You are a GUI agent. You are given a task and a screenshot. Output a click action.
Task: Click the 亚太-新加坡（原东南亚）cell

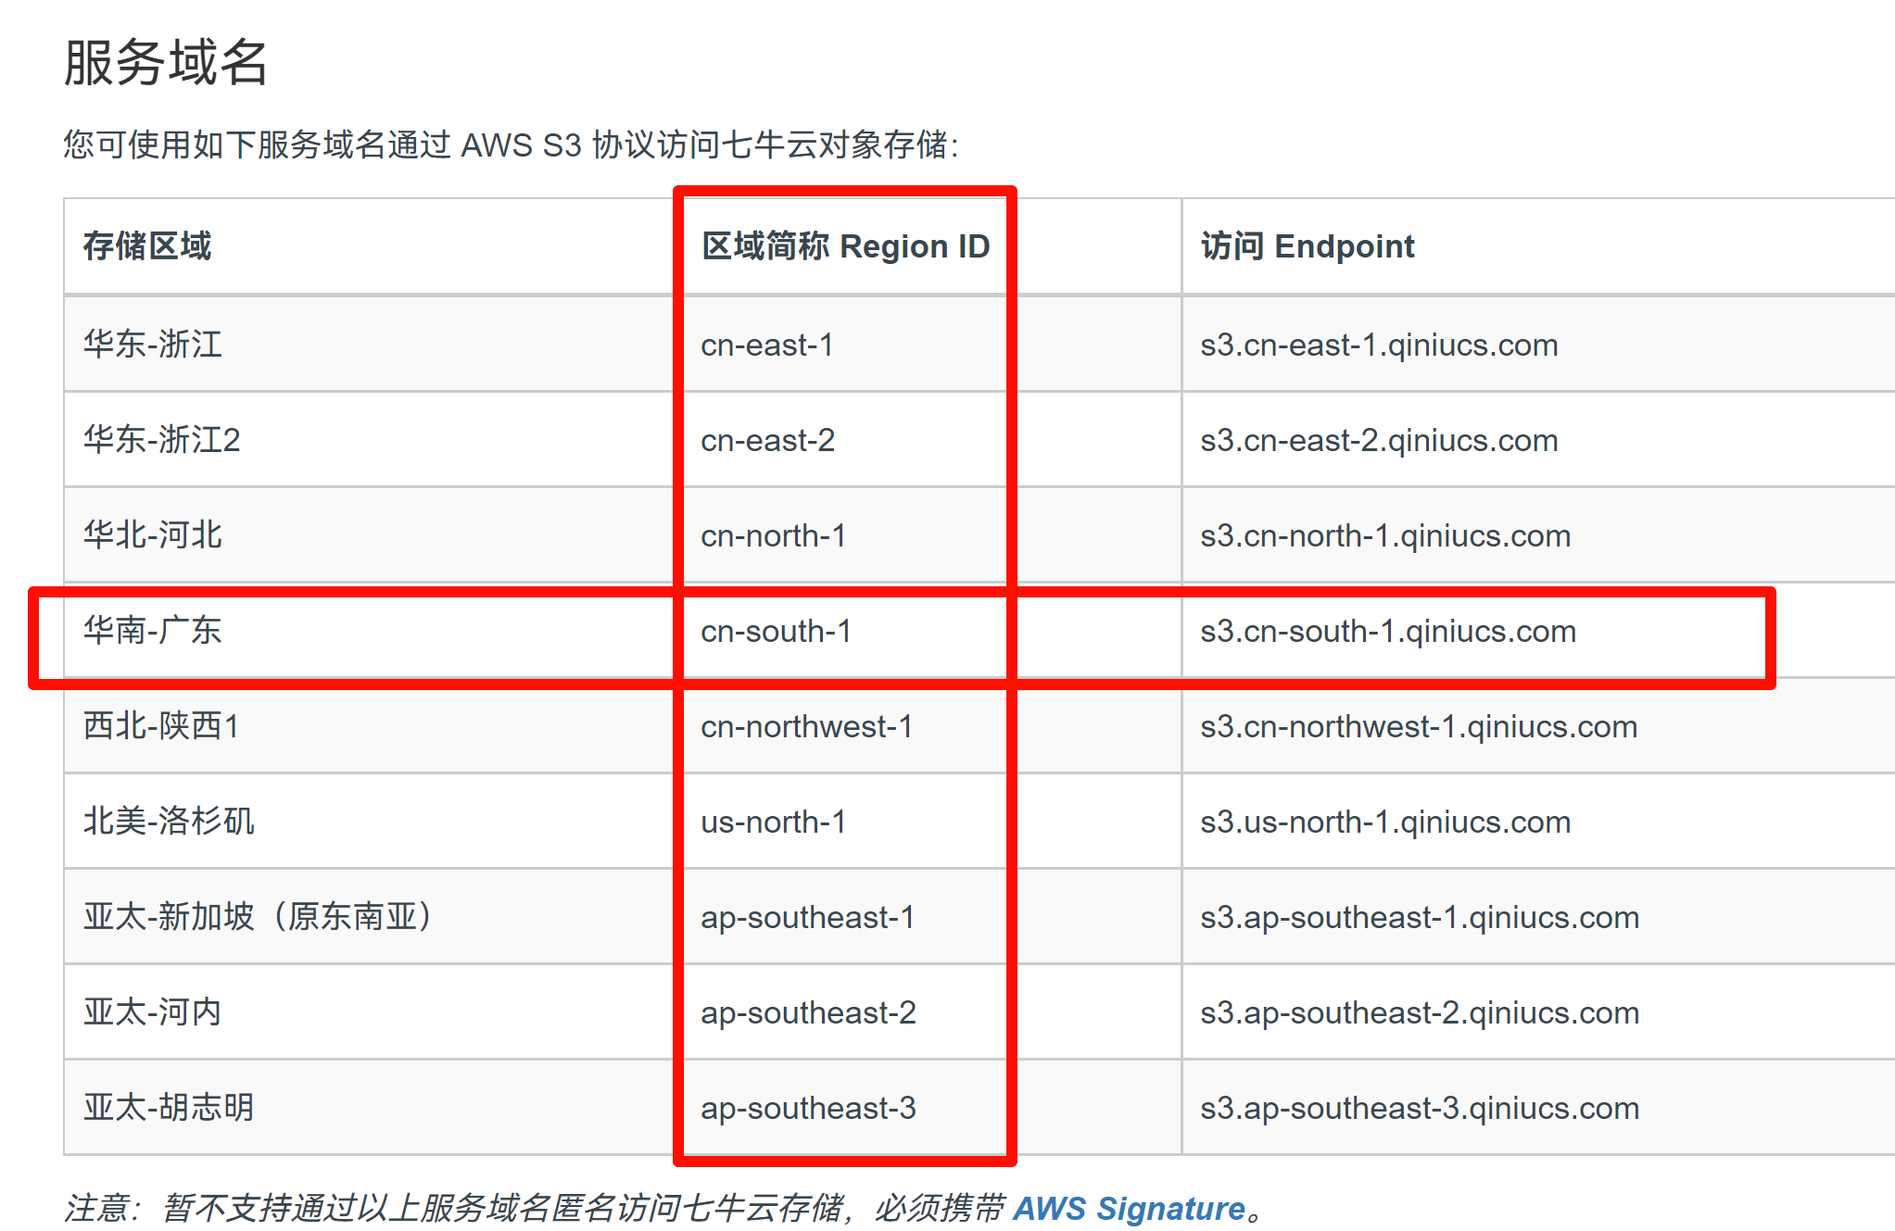pos(258,917)
